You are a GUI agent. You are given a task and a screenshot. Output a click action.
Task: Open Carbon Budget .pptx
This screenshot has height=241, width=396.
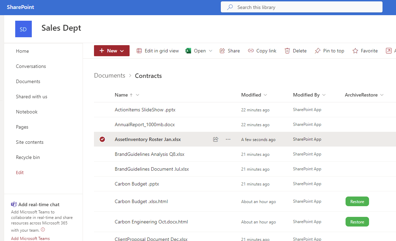pyautogui.click(x=137, y=184)
